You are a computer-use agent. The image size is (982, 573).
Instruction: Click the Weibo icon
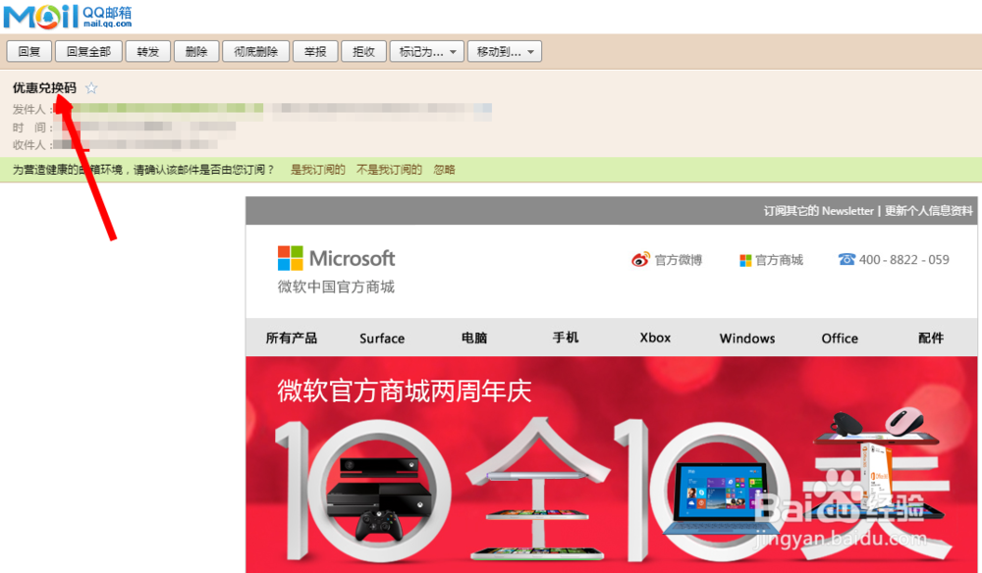pos(640,259)
